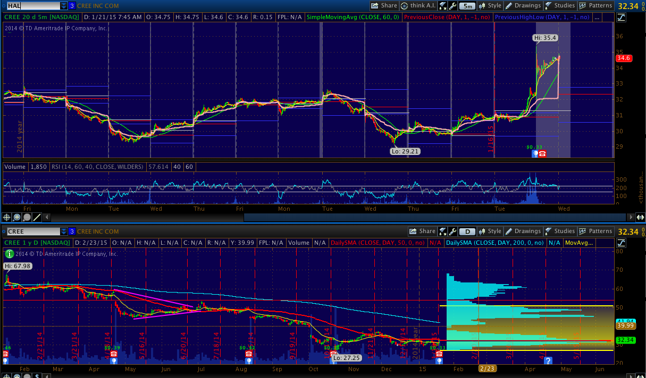Click the zoom out magnifier icon
Image resolution: width=646 pixels, height=378 pixels.
click(27, 217)
